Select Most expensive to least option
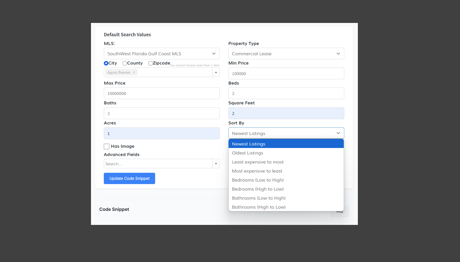Screen dimensions: 460x262 257,171
